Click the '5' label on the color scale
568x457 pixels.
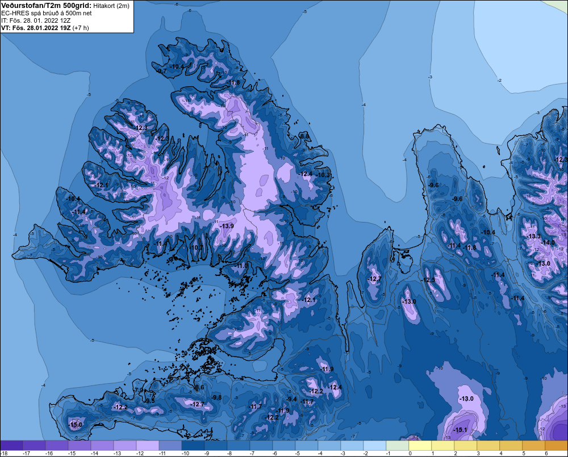coord(524,454)
